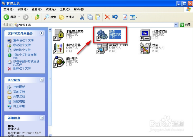Collapse the 详细信息 panel

point(42,118)
